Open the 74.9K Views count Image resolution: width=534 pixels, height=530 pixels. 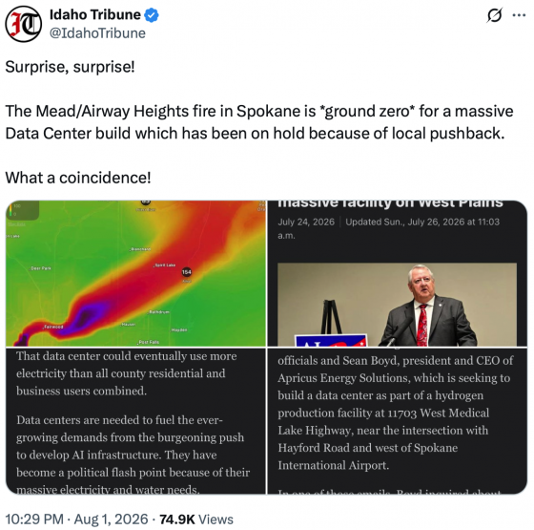(196, 519)
